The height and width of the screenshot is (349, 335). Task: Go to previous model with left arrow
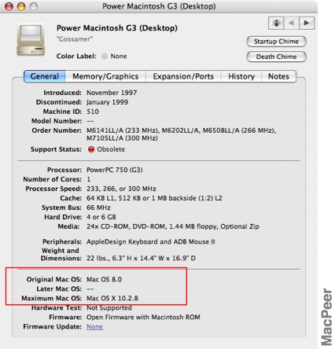[x=291, y=23]
